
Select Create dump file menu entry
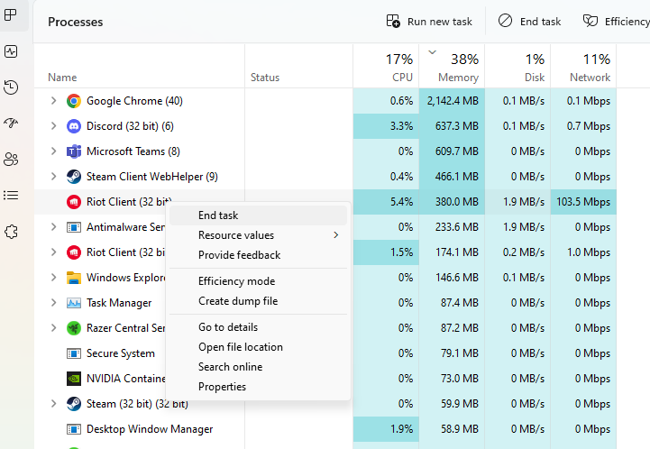coord(258,301)
